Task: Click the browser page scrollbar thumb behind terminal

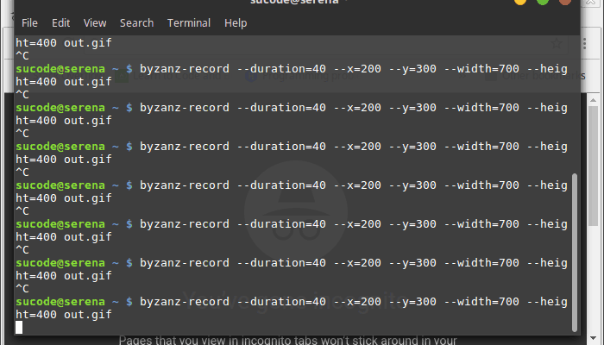Action: pyautogui.click(x=594, y=166)
